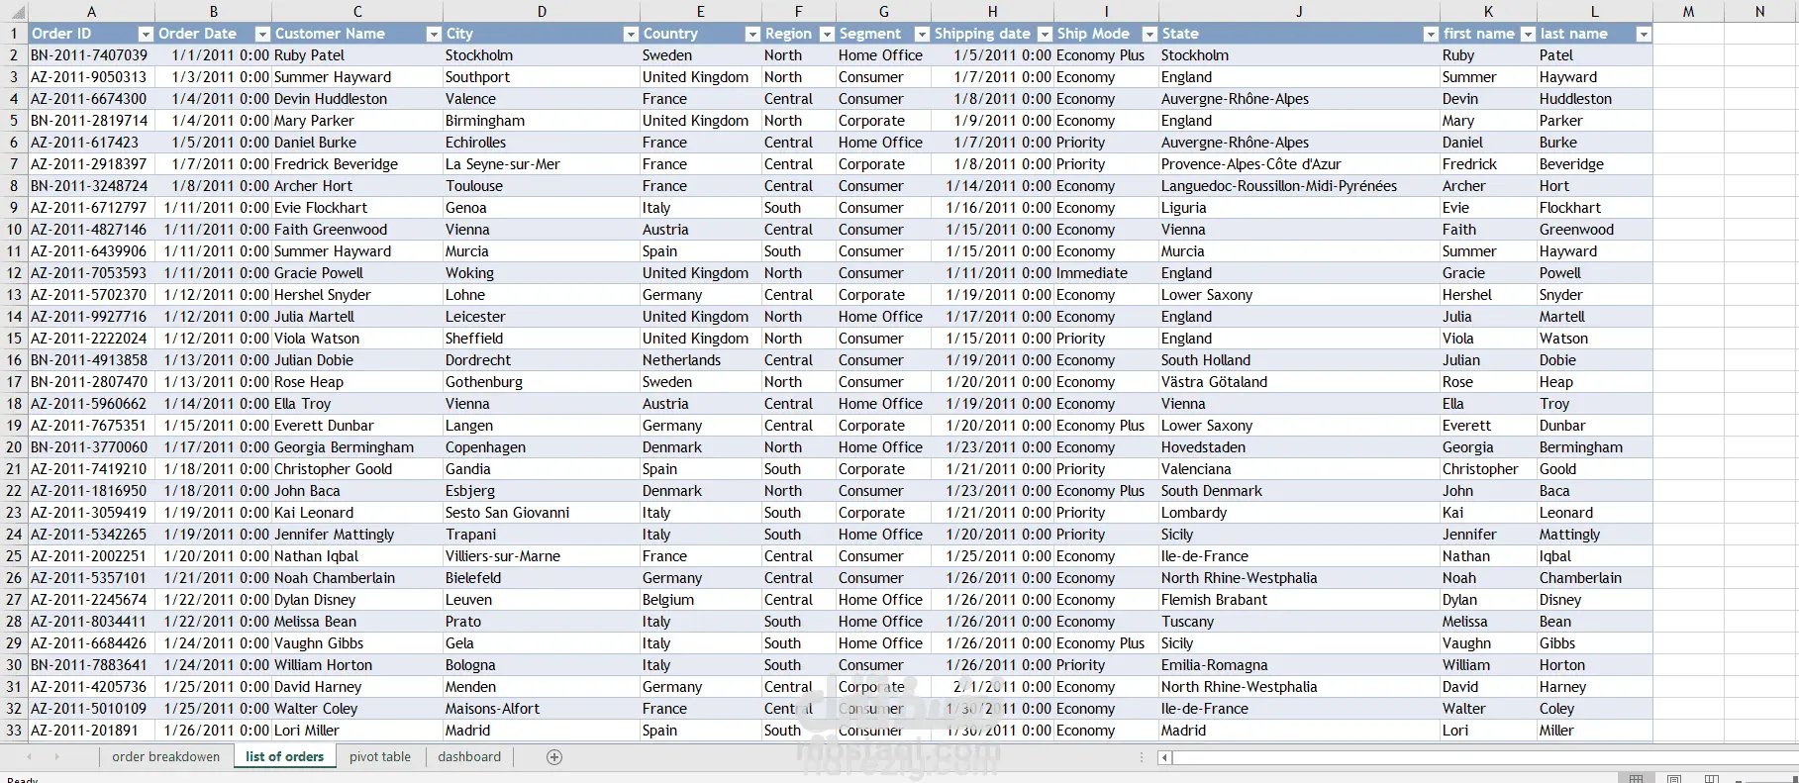This screenshot has height=783, width=1799.
Task: Select the Hovedstaden state cell
Action: tap(1299, 447)
